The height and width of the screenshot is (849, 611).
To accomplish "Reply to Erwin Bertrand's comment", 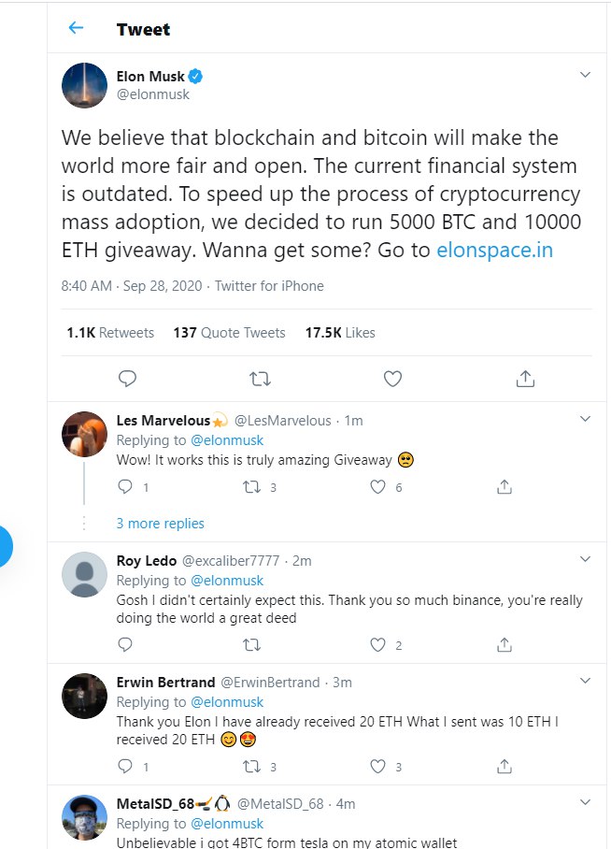I will tap(126, 767).
